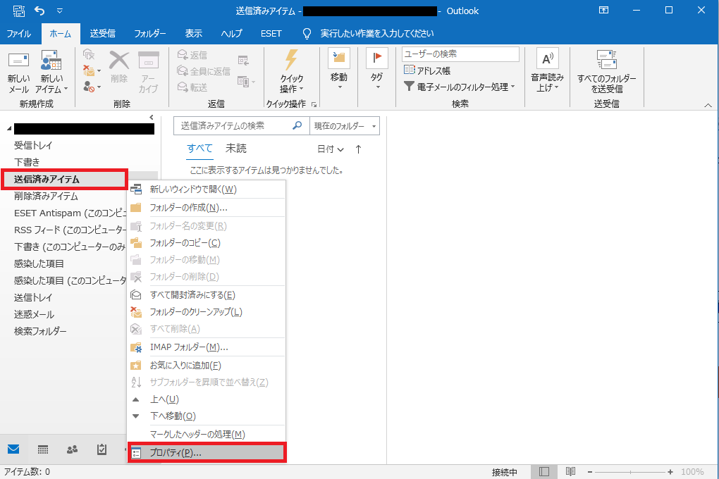719x479 pixels.
Task: Show Unread (未読) messages filter
Action: pyautogui.click(x=235, y=149)
